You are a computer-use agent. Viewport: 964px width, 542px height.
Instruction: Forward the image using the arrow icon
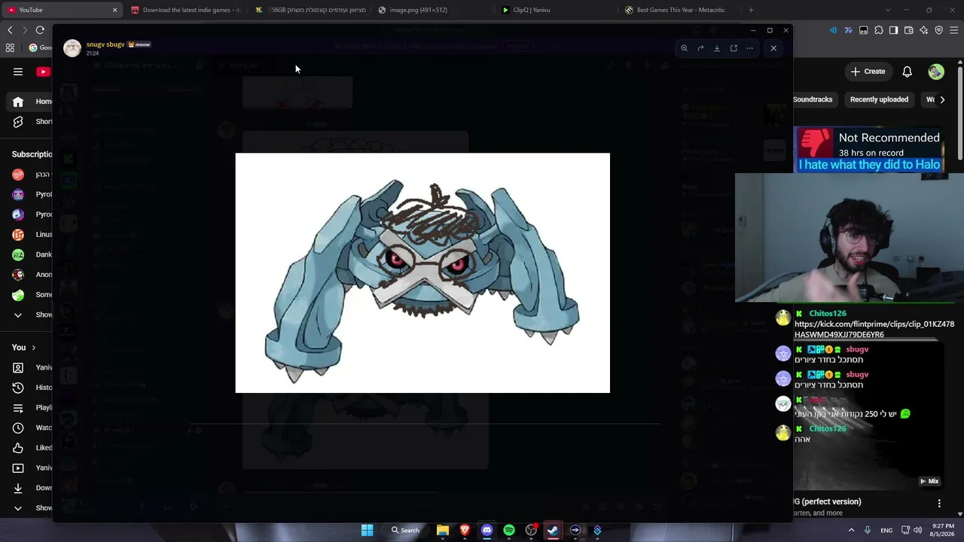700,48
